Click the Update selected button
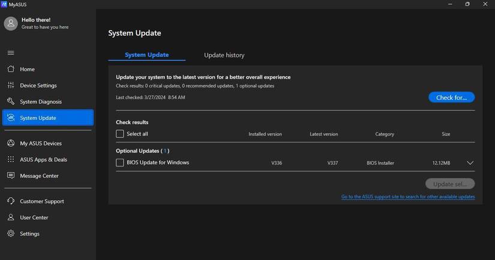The height and width of the screenshot is (260, 495). pyautogui.click(x=449, y=184)
